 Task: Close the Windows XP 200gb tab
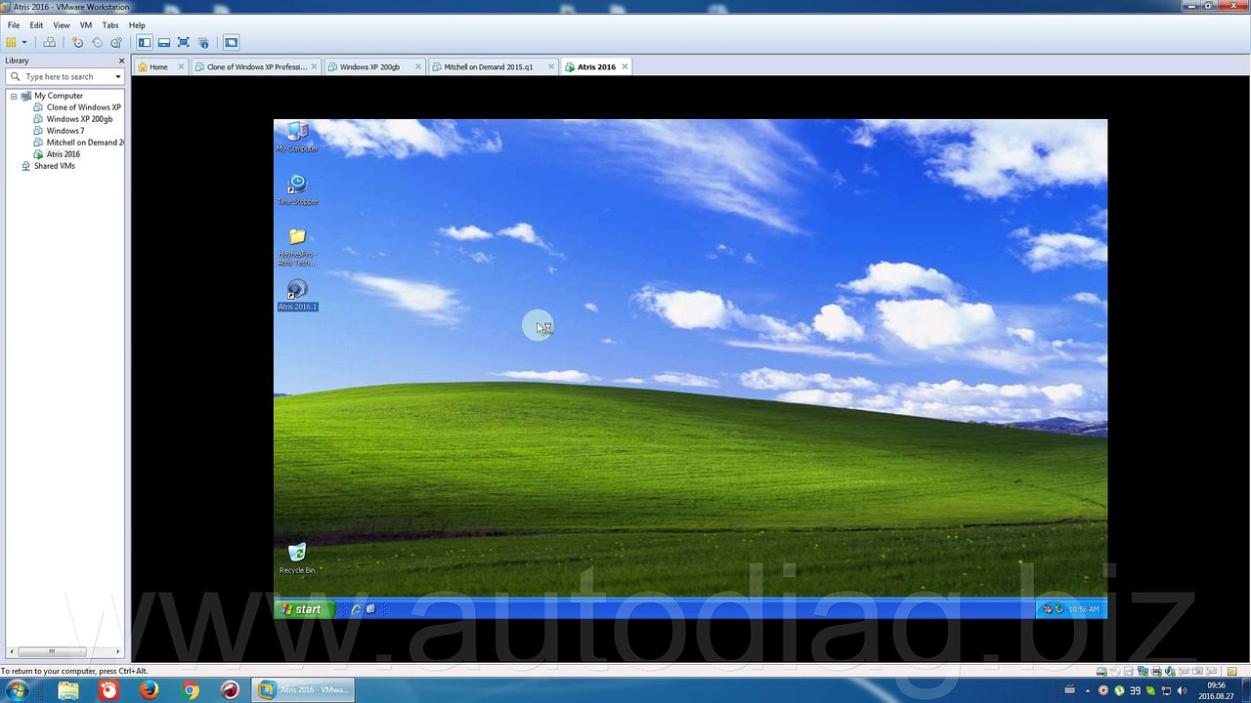418,67
